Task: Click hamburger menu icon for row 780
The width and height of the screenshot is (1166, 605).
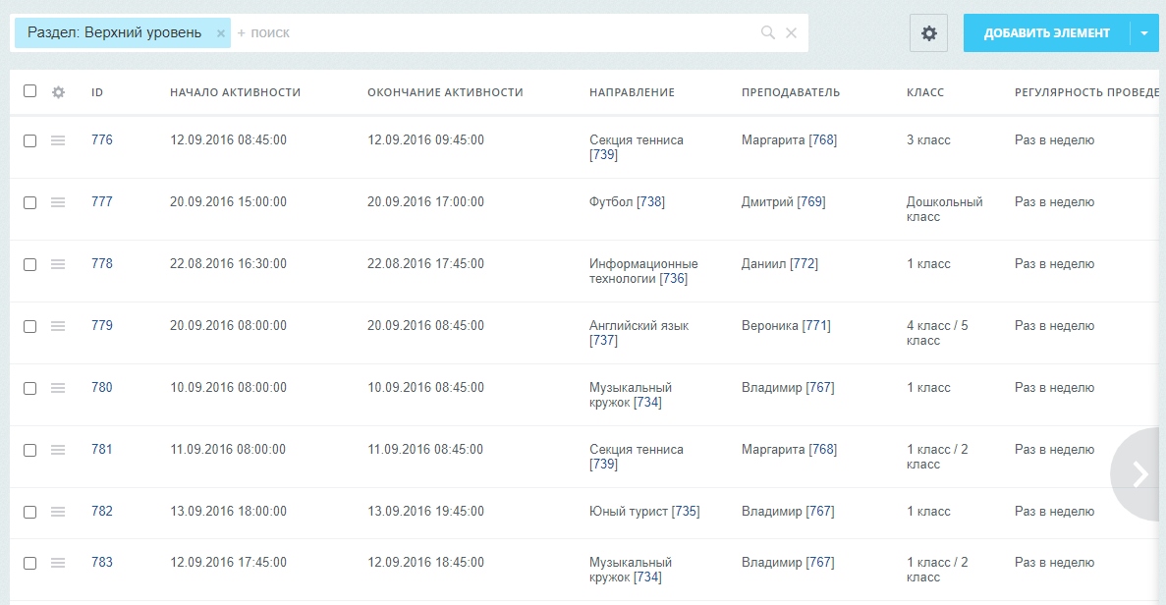Action: [x=58, y=387]
